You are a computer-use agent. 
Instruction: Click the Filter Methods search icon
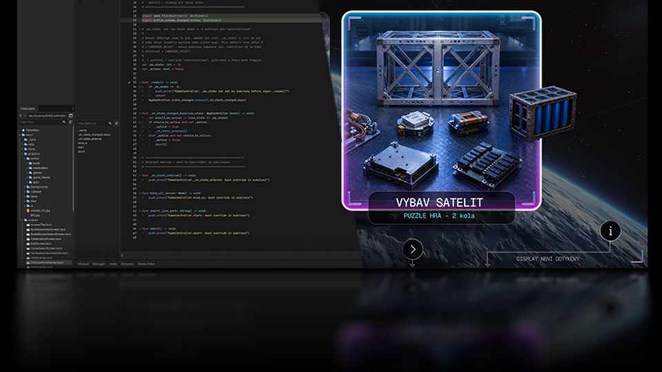(x=110, y=123)
